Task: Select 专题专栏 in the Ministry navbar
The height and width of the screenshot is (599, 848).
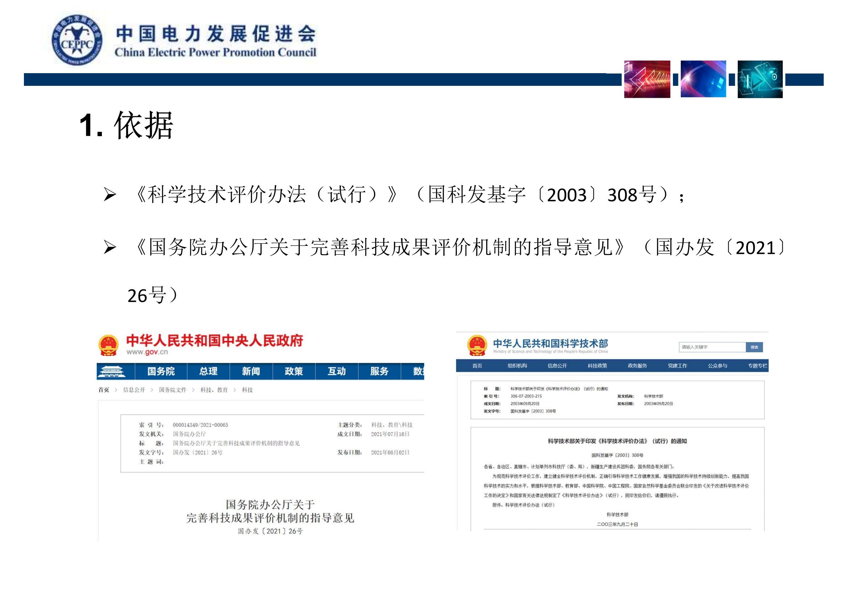Action: (757, 365)
